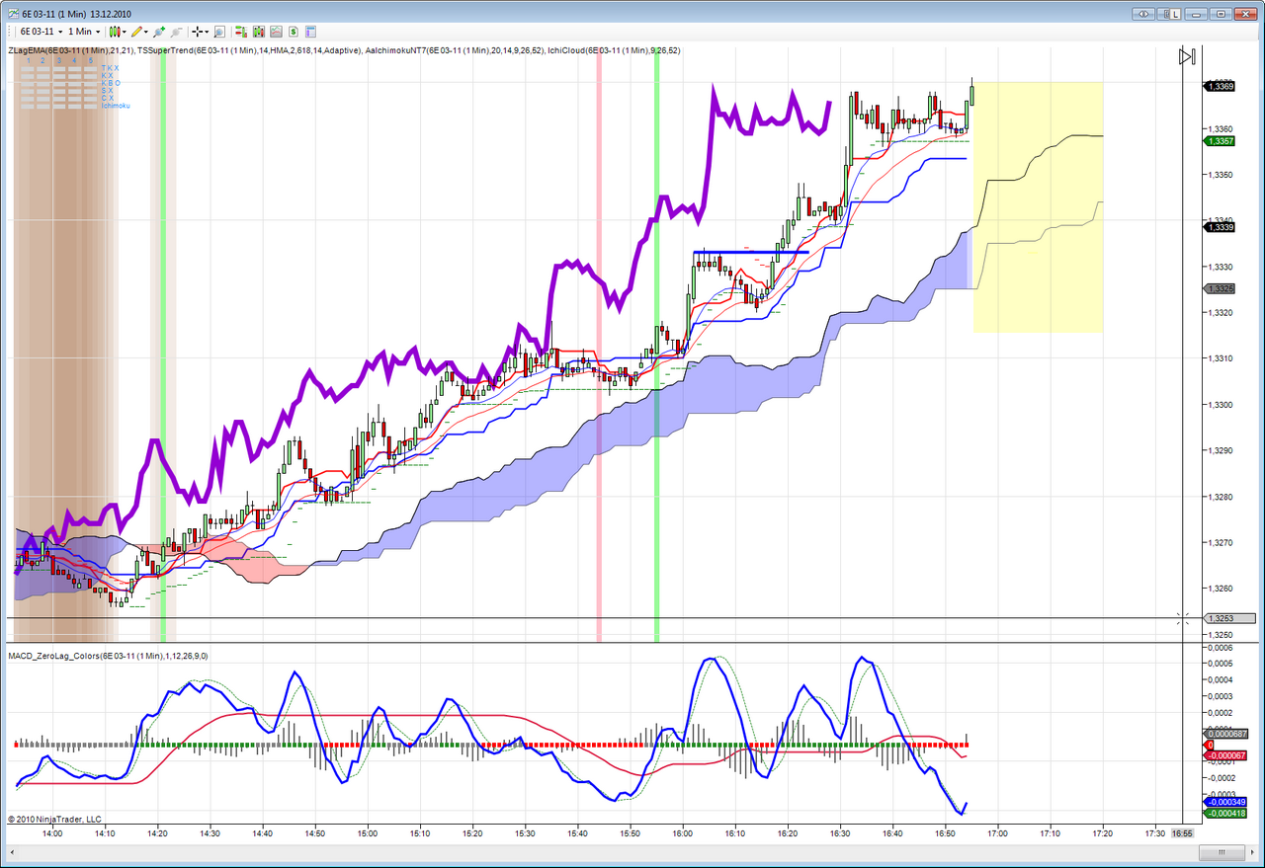This screenshot has width=1265, height=868.
Task: Click the grayed zoom out icon
Action: 177,32
